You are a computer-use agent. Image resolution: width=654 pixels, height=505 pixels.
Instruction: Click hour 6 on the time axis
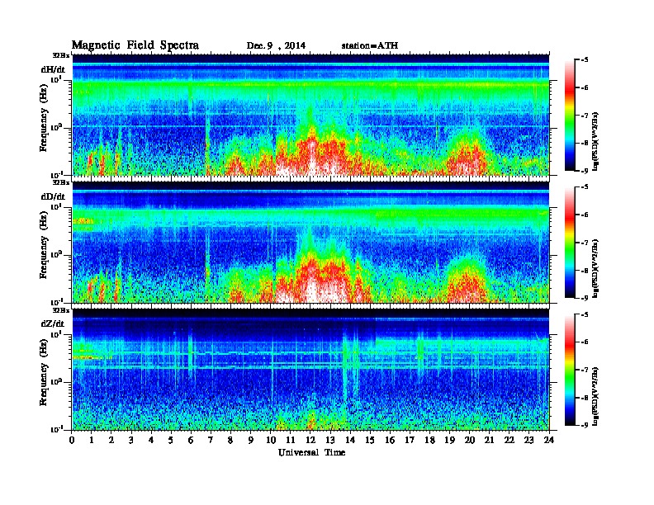[191, 440]
